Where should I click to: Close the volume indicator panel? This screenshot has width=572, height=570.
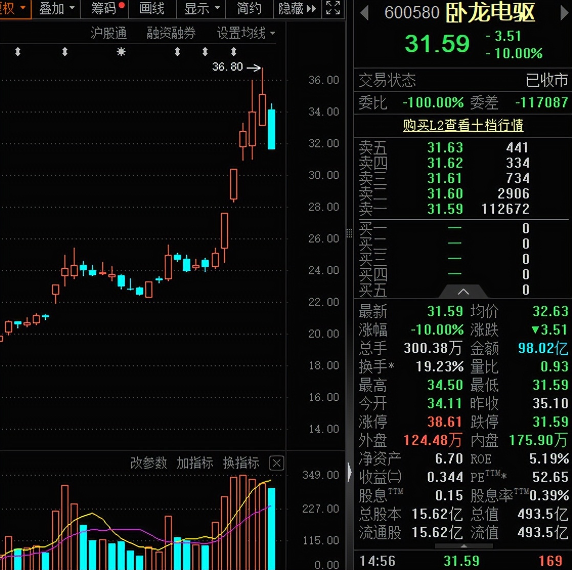(276, 464)
